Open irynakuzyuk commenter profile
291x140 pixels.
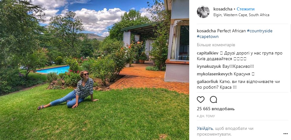[x=208, y=67]
